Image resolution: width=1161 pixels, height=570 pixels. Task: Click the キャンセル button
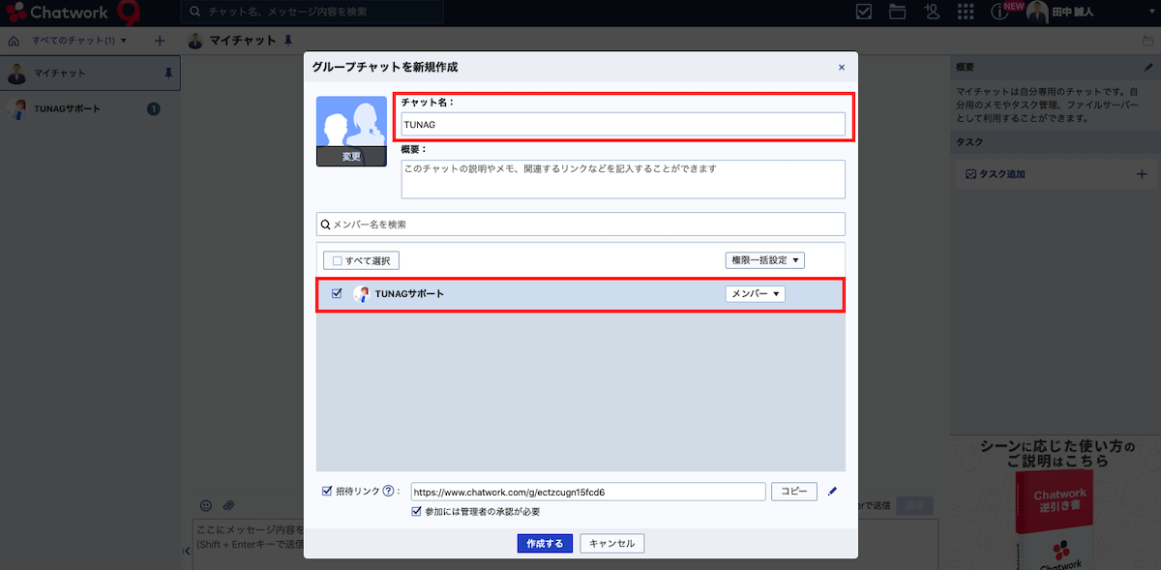point(612,543)
